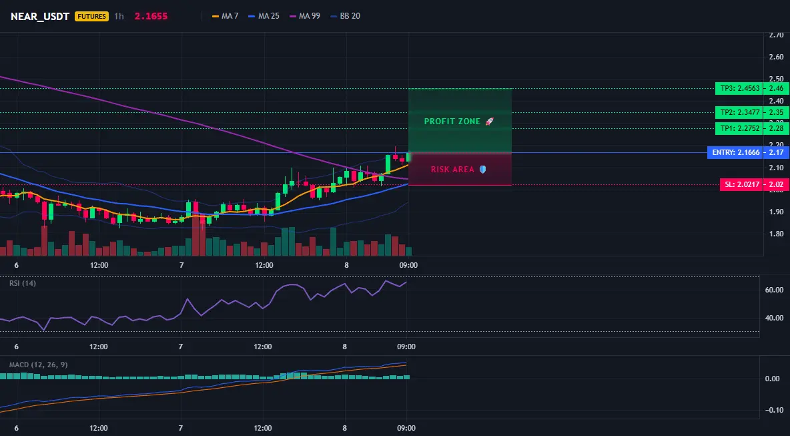Click the TP1: 2.2752 label
790x436 pixels.
[739, 129]
